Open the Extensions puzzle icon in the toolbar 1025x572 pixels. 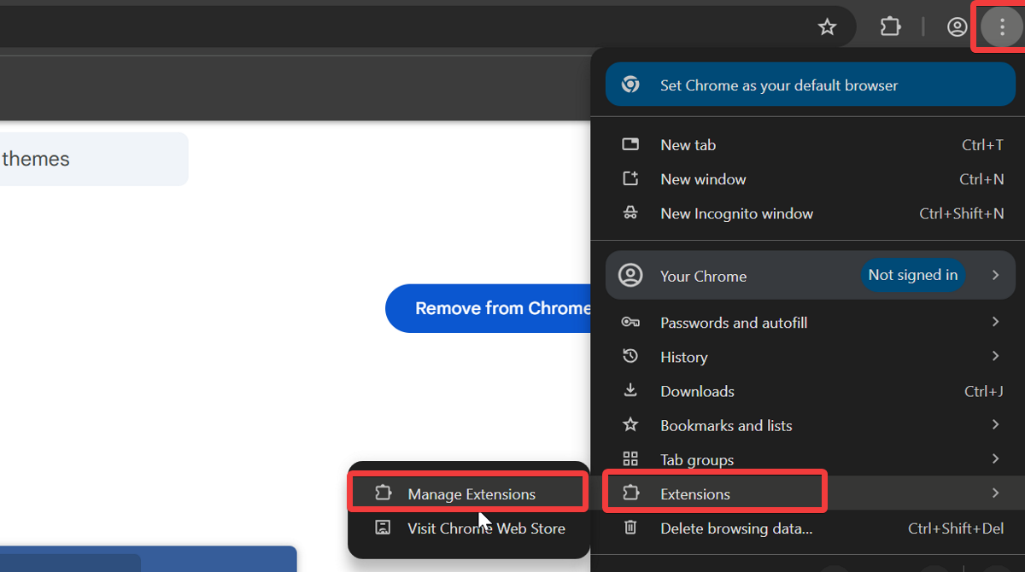click(x=890, y=26)
